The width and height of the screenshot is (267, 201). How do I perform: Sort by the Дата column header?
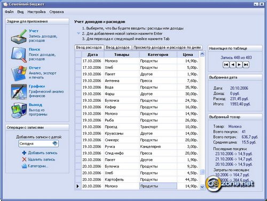(x=92, y=54)
